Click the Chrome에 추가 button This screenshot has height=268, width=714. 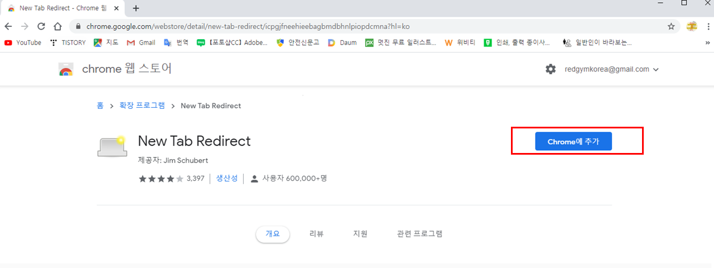[573, 141]
